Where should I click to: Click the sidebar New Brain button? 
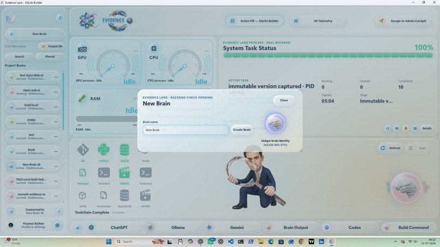click(34, 34)
